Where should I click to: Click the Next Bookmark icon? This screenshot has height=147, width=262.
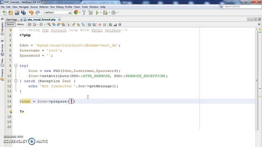tap(78, 24)
